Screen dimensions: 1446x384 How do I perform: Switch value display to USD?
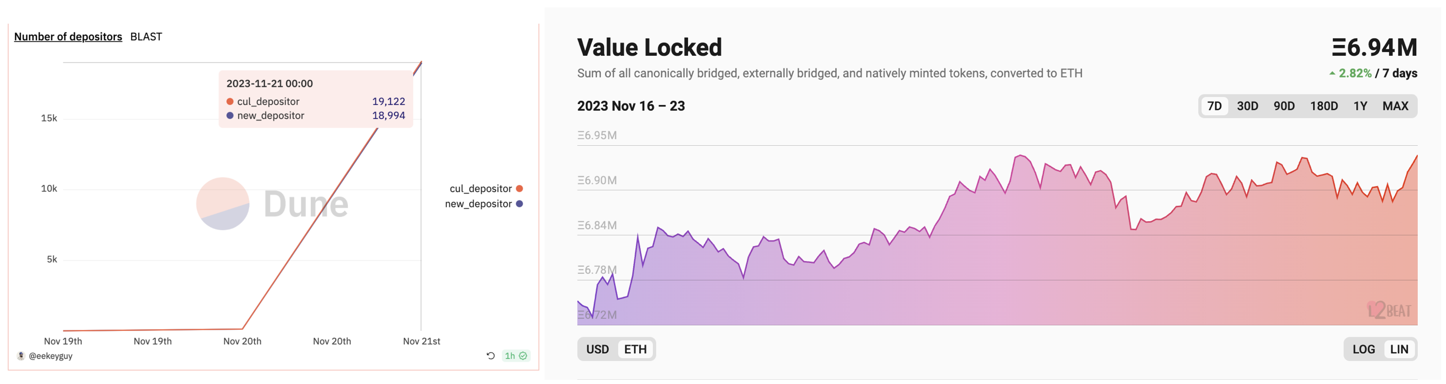597,349
